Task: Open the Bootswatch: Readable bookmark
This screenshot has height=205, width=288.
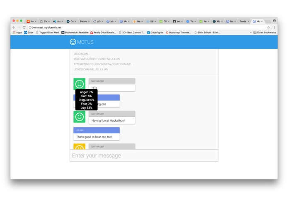Action: pos(75,32)
